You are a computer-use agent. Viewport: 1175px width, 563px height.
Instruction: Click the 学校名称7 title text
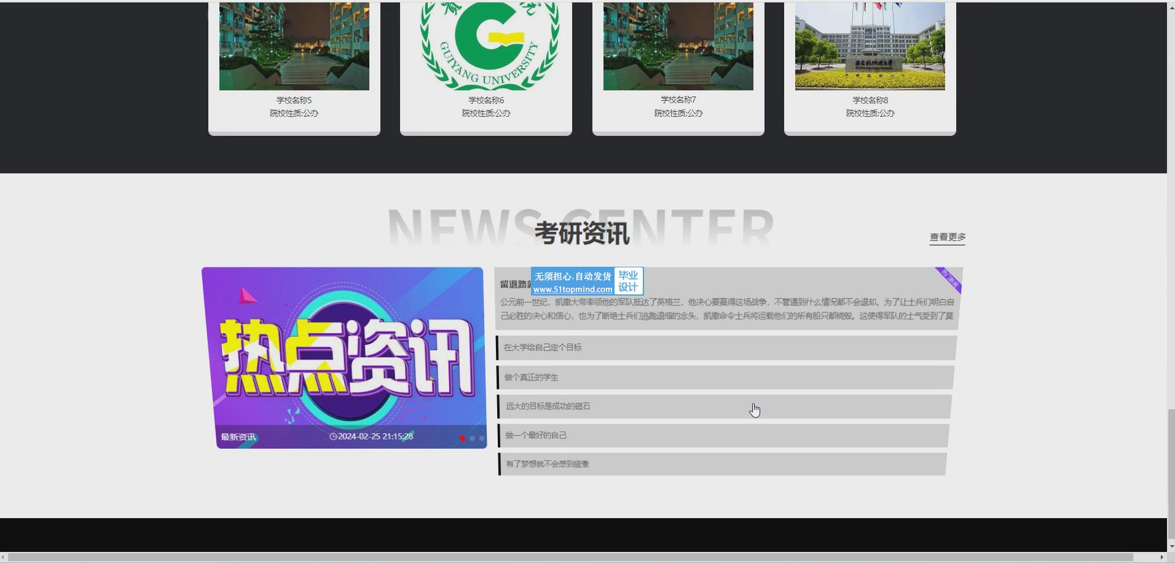[678, 100]
